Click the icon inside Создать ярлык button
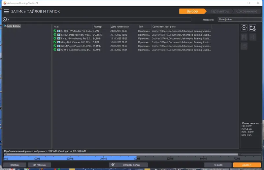Screen dimensions: 264x170 (113, 165)
